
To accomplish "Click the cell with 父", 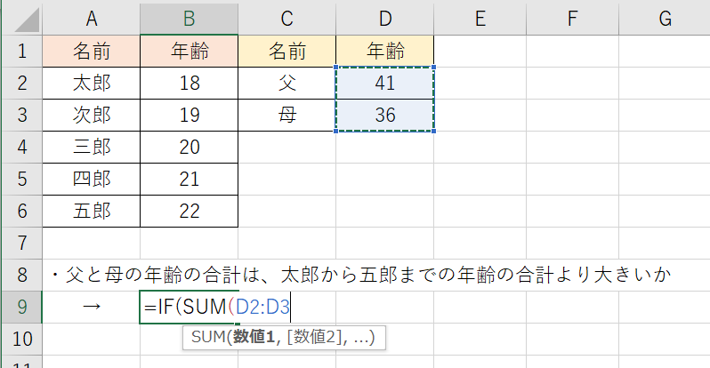I will click(x=287, y=84).
